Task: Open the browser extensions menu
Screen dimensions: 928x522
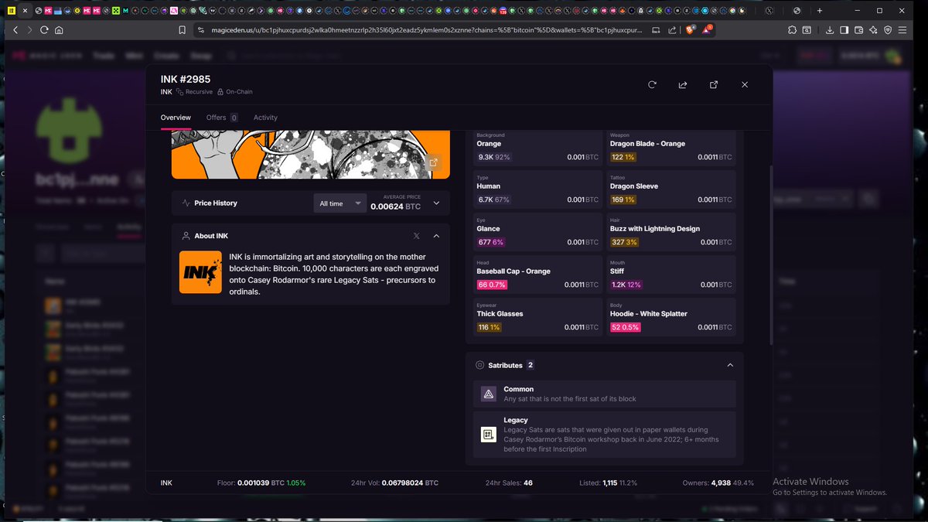Action: pyautogui.click(x=793, y=30)
